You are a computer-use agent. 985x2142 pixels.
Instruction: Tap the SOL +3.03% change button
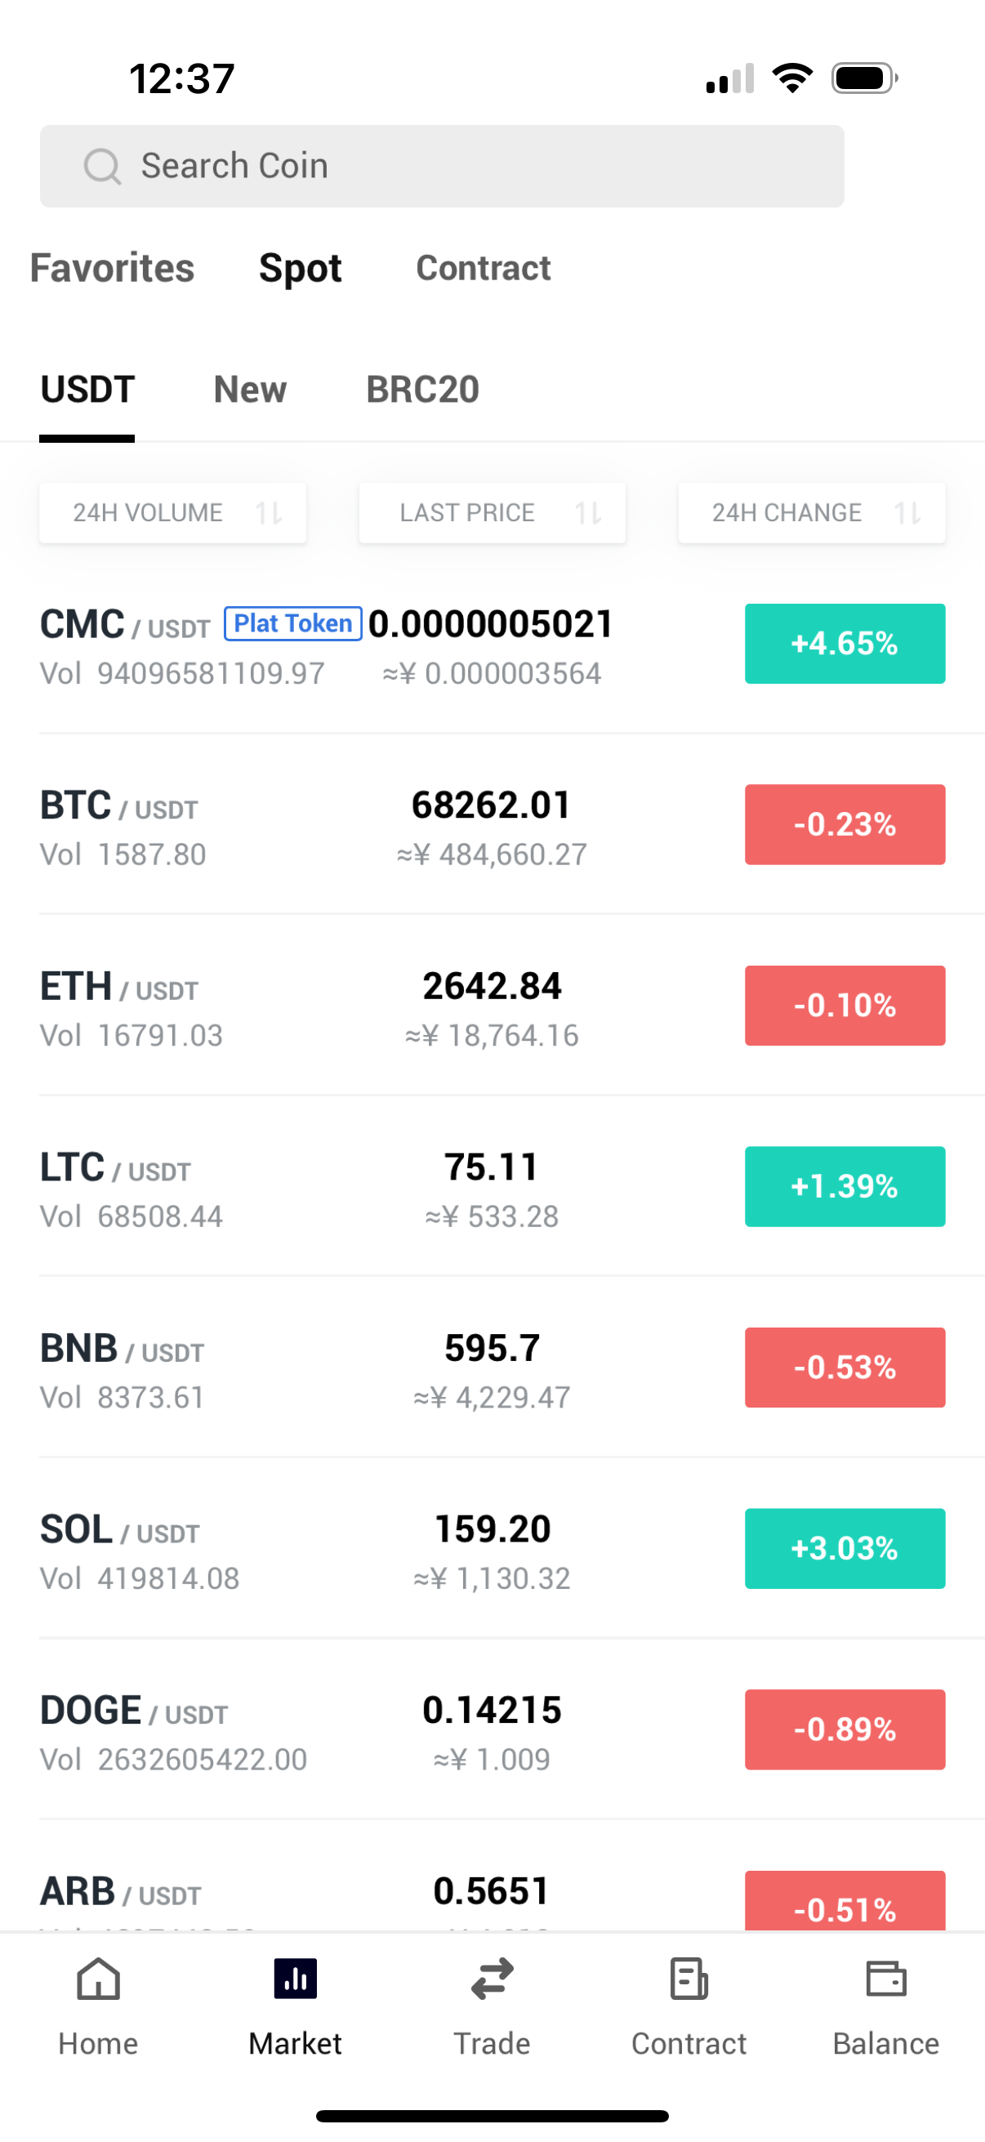click(x=845, y=1549)
